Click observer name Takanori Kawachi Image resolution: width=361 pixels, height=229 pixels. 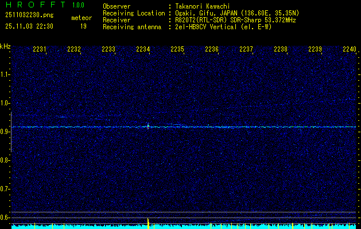[203, 6]
